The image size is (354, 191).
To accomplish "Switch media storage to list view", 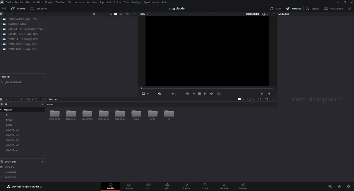I will click(121, 14).
